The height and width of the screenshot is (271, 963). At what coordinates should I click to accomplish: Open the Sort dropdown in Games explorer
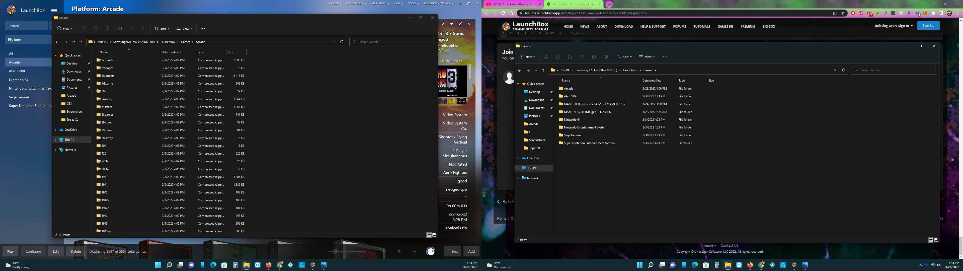(625, 57)
